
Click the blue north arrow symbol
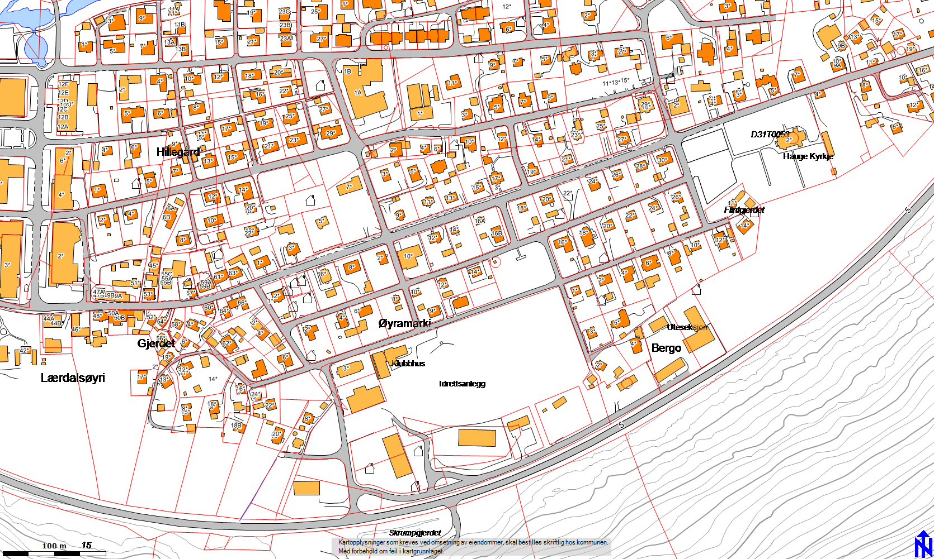point(923,544)
